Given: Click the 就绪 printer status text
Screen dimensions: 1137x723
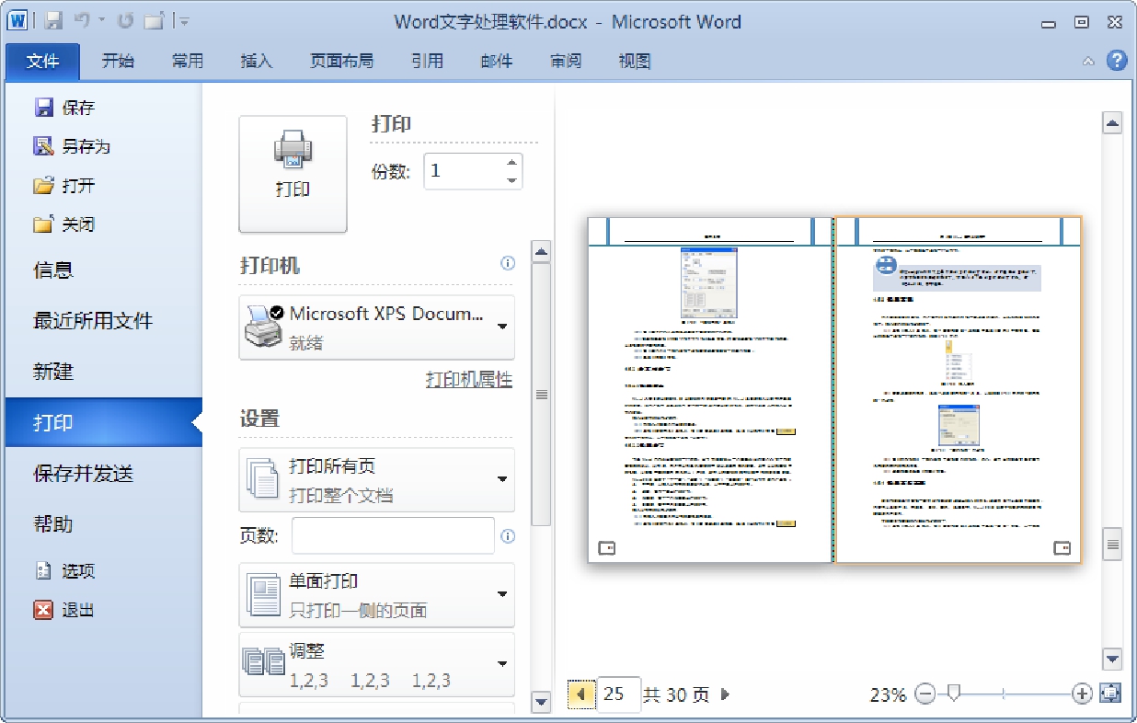Looking at the screenshot, I should point(306,344).
